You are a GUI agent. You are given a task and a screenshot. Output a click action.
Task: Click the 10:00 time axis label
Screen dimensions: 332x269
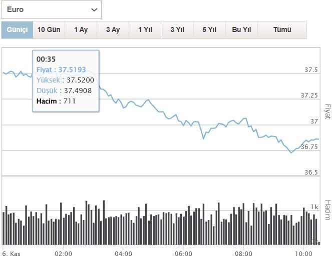click(304, 253)
